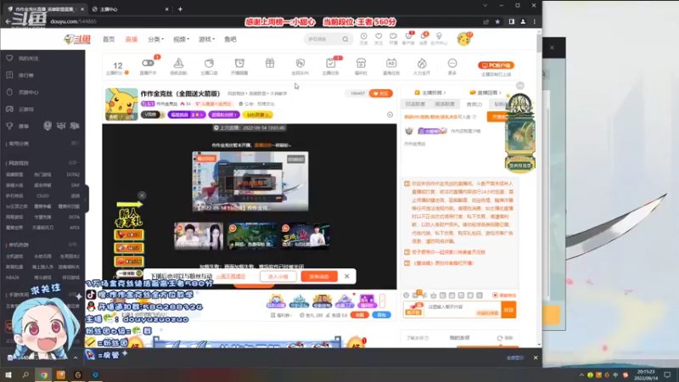Click the taskbar clock and date

coord(646,374)
